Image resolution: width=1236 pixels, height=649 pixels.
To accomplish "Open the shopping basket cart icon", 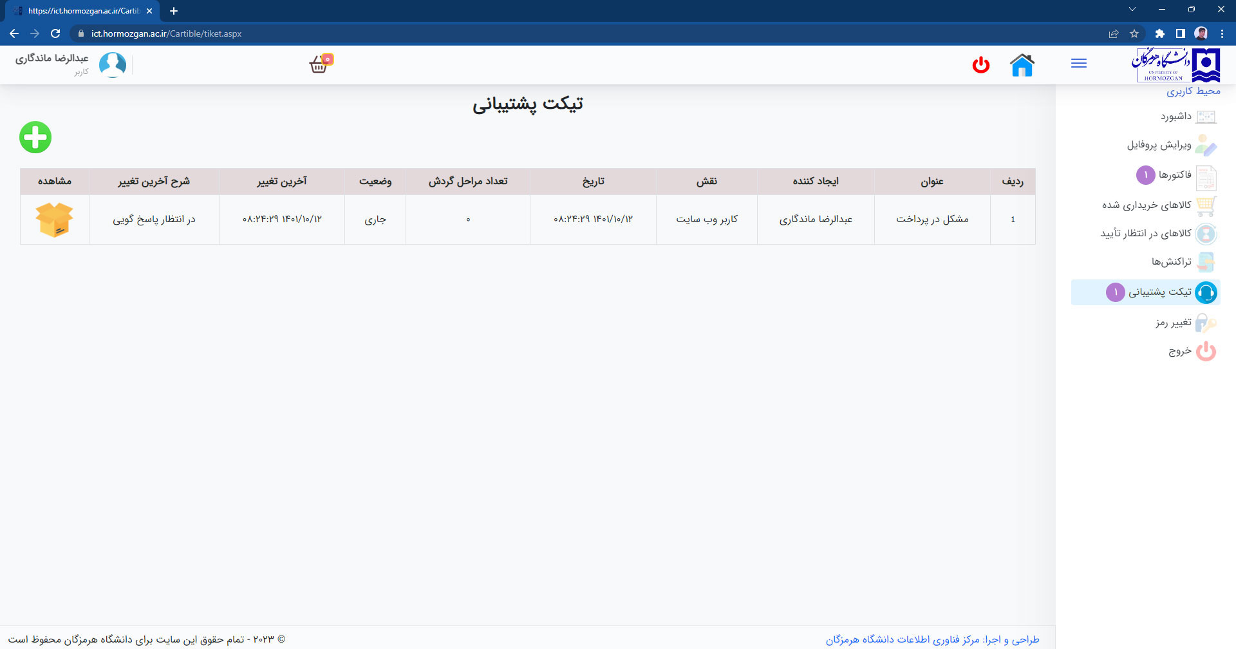I will pyautogui.click(x=319, y=64).
